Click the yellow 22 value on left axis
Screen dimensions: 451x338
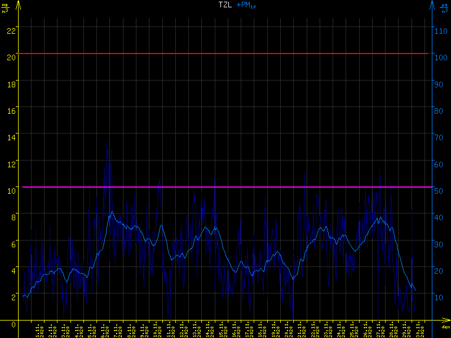tap(10, 30)
